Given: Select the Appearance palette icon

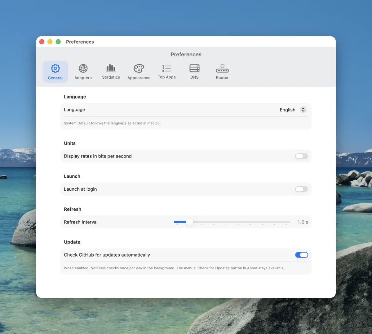Looking at the screenshot, I should [139, 68].
